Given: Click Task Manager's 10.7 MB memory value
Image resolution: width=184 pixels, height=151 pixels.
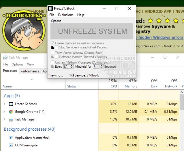Looking at the screenshot, I should [131, 119].
